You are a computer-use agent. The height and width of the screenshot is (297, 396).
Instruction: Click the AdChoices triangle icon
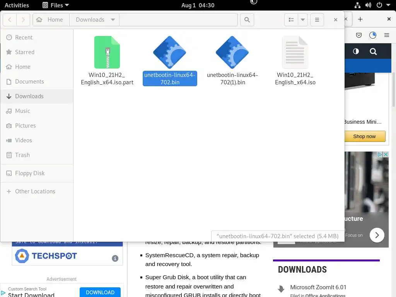pos(380,154)
